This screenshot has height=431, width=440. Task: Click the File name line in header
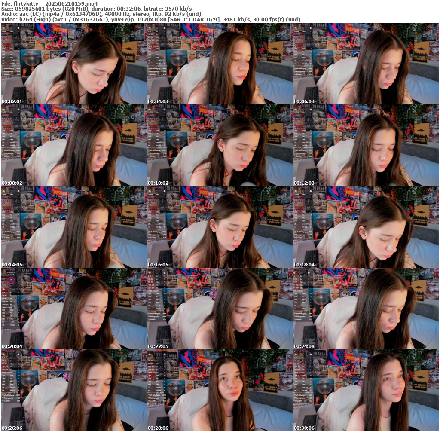pos(49,3)
